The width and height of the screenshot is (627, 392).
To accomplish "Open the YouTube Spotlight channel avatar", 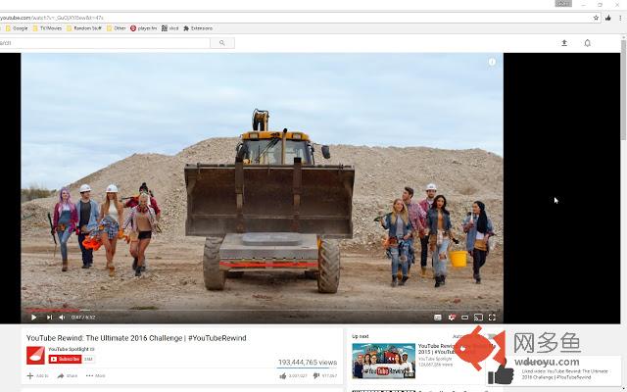I will point(35,355).
